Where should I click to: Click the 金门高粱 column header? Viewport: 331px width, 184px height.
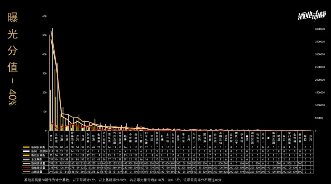[289, 138]
